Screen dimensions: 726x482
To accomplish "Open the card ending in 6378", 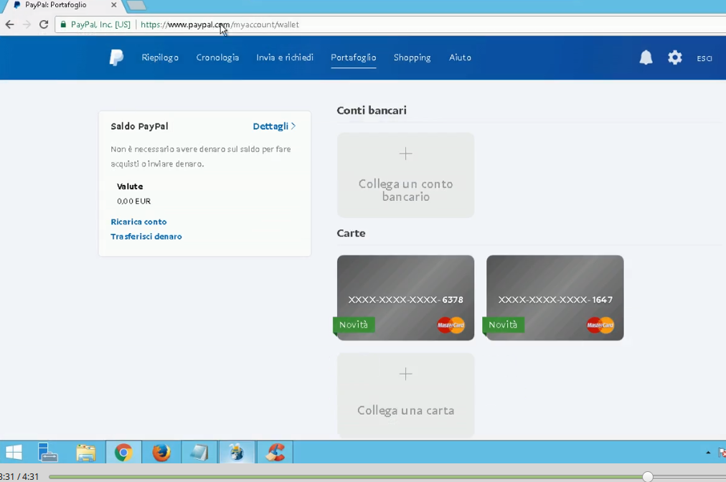I will point(405,298).
